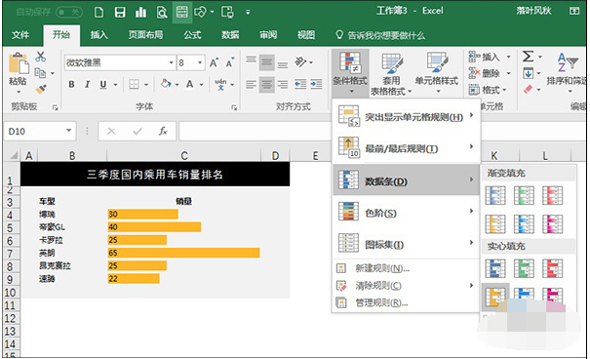Image resolution: width=590 pixels, height=359 pixels.
Task: Click the fill color bucket icon
Action: click(x=166, y=84)
